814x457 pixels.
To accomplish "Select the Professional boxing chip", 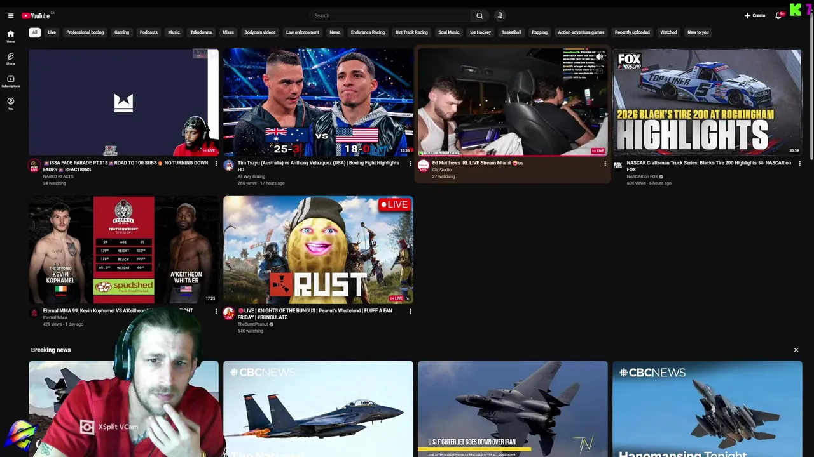I will 85,32.
